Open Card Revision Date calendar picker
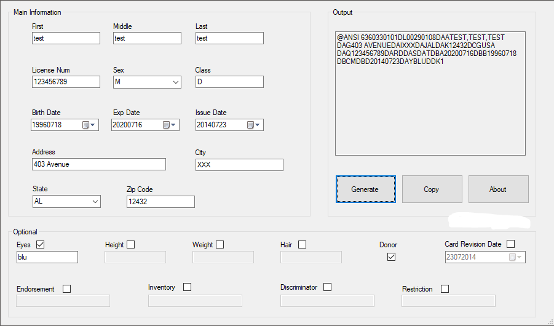554x326 pixels. point(515,257)
